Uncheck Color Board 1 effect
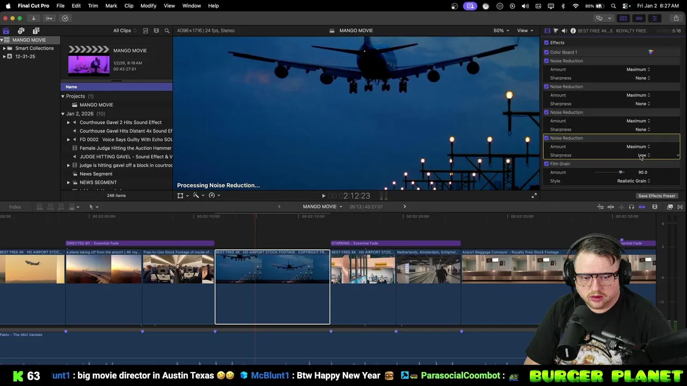The width and height of the screenshot is (687, 386). (546, 52)
